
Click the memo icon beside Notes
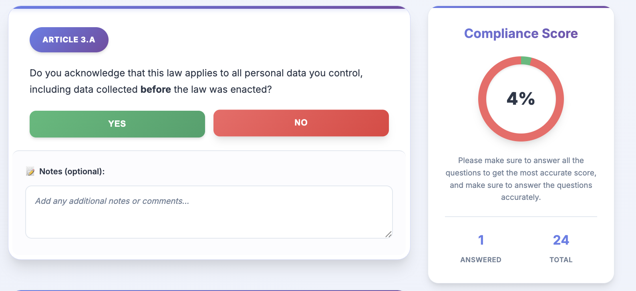[30, 171]
